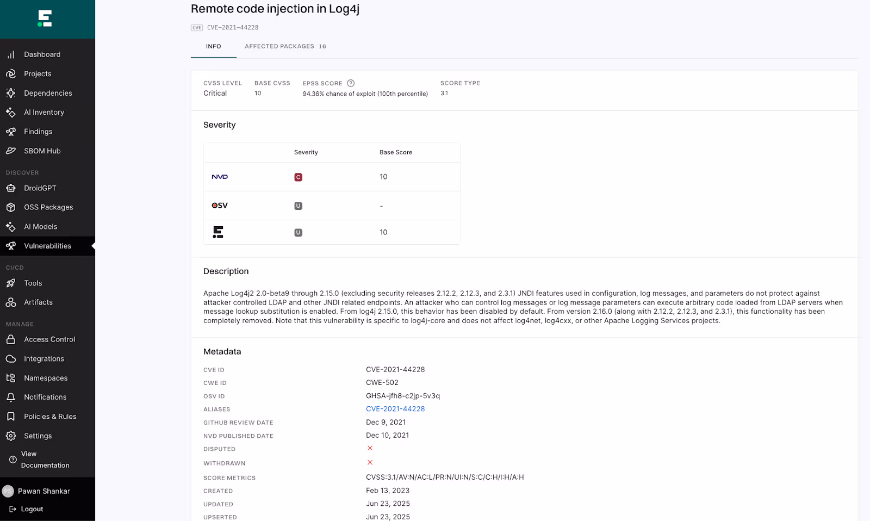Image resolution: width=870 pixels, height=521 pixels.
Task: Click the OSV logo in the severity table
Action: (220, 206)
